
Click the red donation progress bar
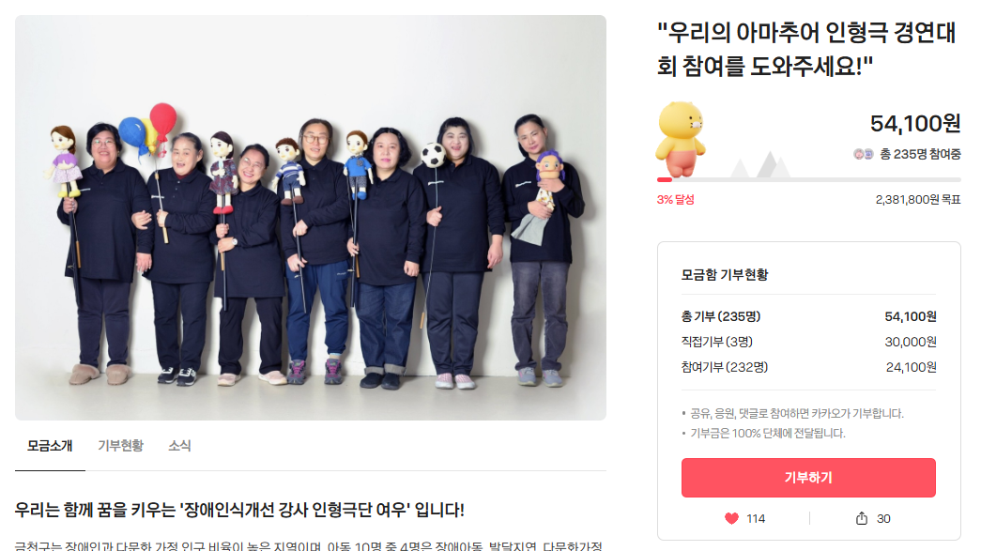click(665, 180)
